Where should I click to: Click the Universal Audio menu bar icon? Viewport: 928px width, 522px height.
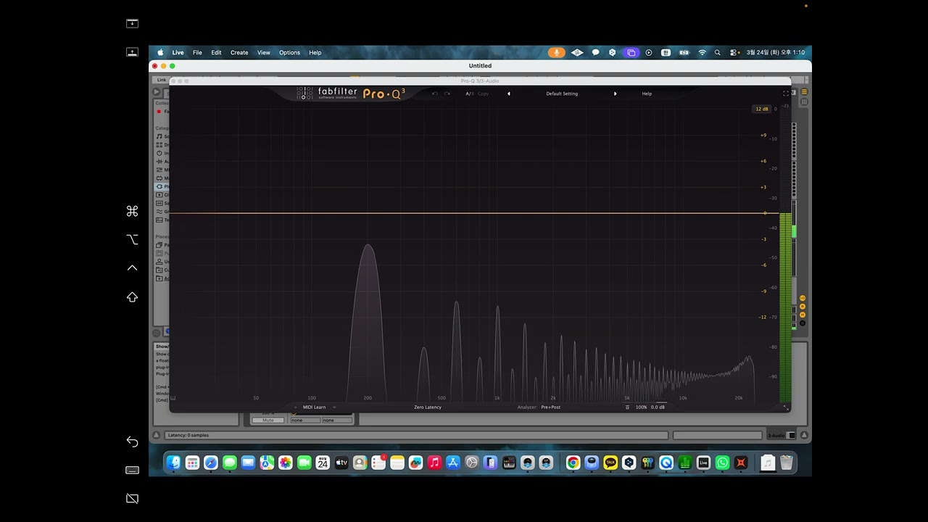(577, 53)
